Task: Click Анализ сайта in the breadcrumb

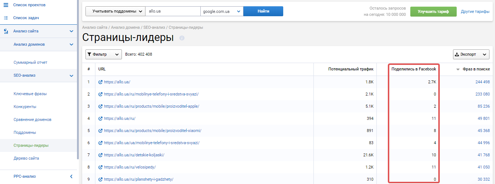Action: tap(95, 27)
